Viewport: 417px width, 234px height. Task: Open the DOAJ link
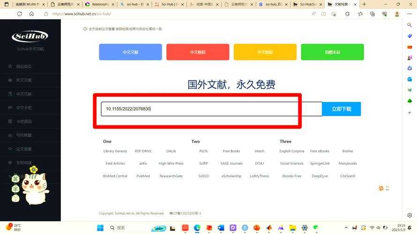pos(259,163)
